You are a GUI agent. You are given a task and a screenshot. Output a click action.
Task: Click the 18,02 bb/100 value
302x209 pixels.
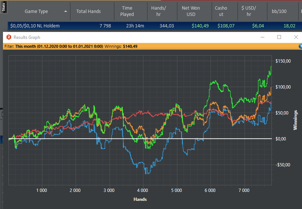click(289, 26)
